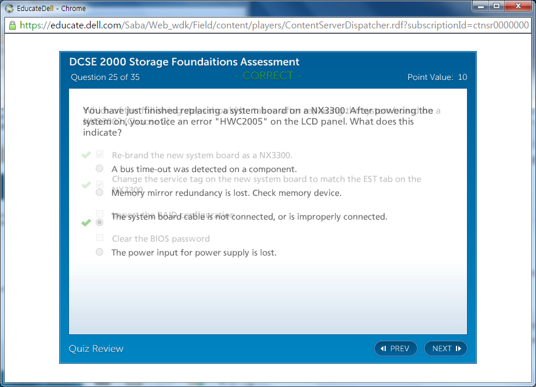Toggle the 'Re-brand the new system board' checkbox
The width and height of the screenshot is (536, 387).
coord(100,155)
